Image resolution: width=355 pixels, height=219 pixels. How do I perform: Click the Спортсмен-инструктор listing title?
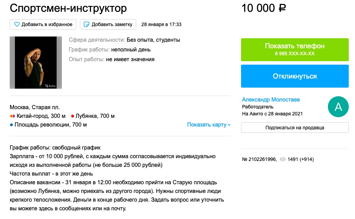point(68,8)
